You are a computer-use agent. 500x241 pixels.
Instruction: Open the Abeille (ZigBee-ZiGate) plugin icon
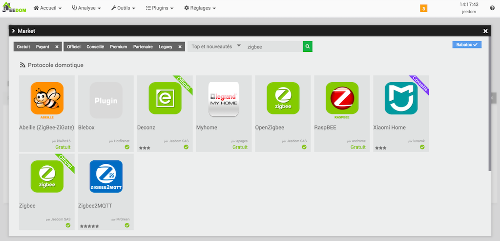[x=47, y=100]
